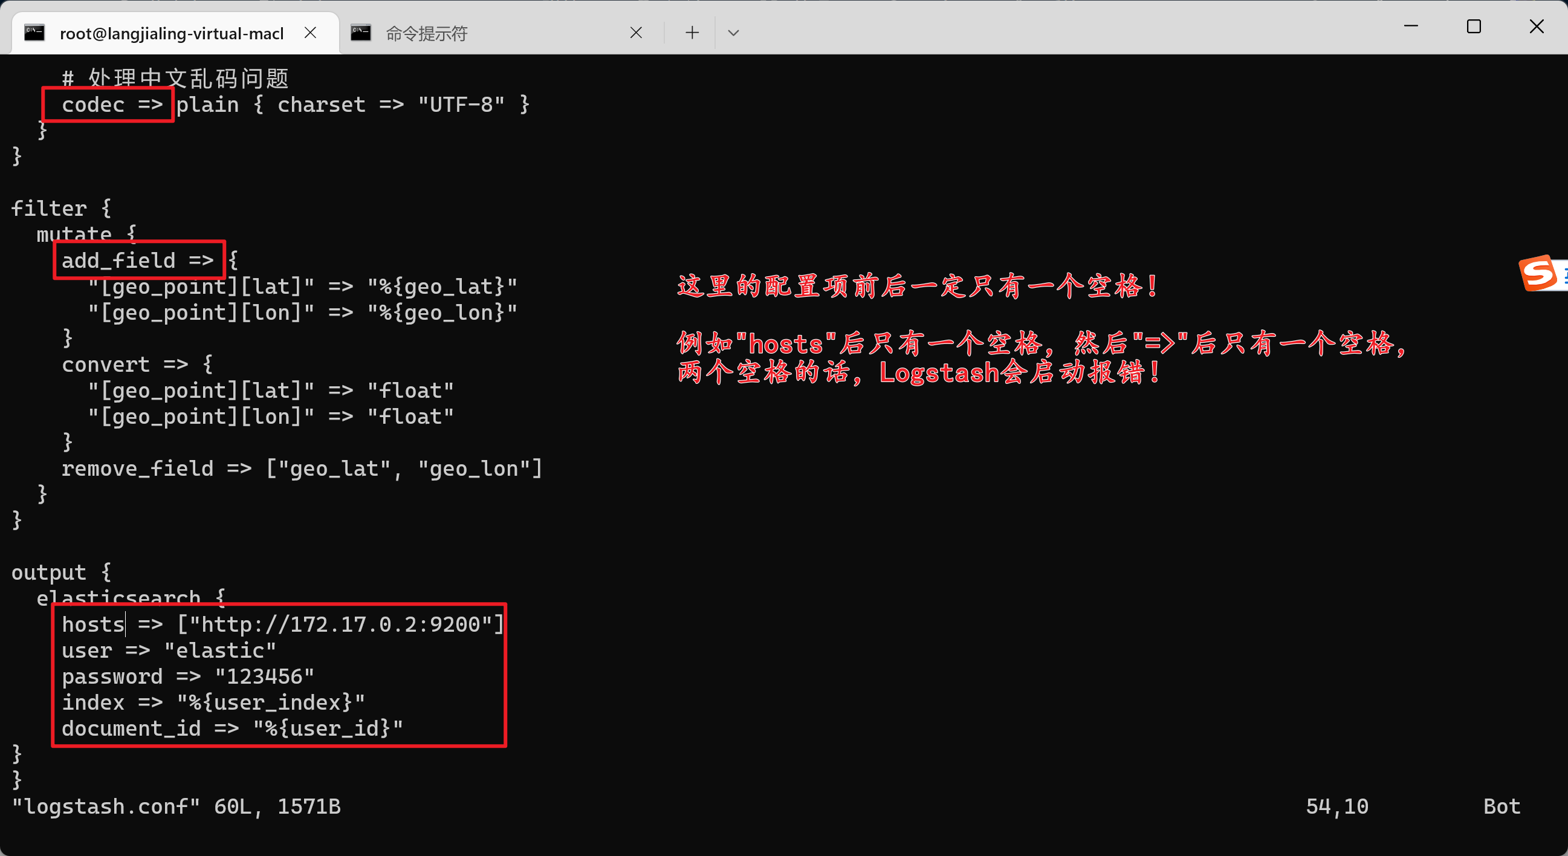1568x856 pixels.
Task: Close the root@langjialing-virtual-macl tab
Action: [311, 32]
